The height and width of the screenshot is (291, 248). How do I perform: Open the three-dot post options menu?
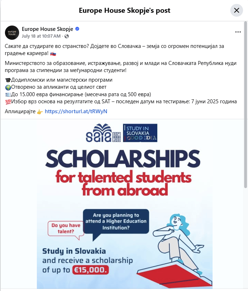click(x=238, y=32)
